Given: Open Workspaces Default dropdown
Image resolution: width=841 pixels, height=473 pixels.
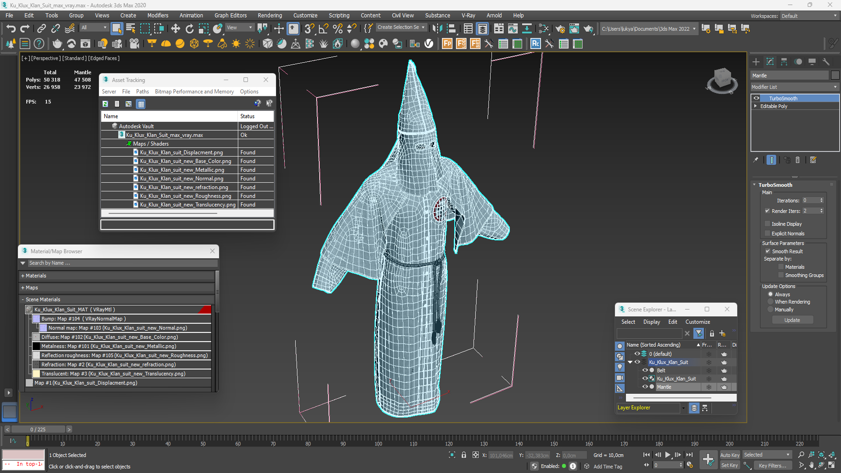Looking at the screenshot, I should point(809,16).
